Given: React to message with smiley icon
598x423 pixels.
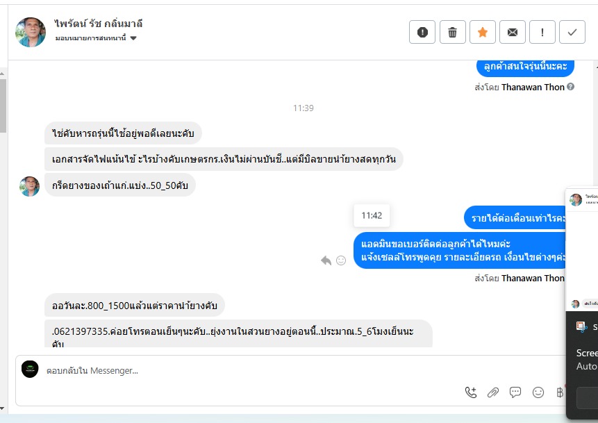Looking at the screenshot, I should point(341,260).
